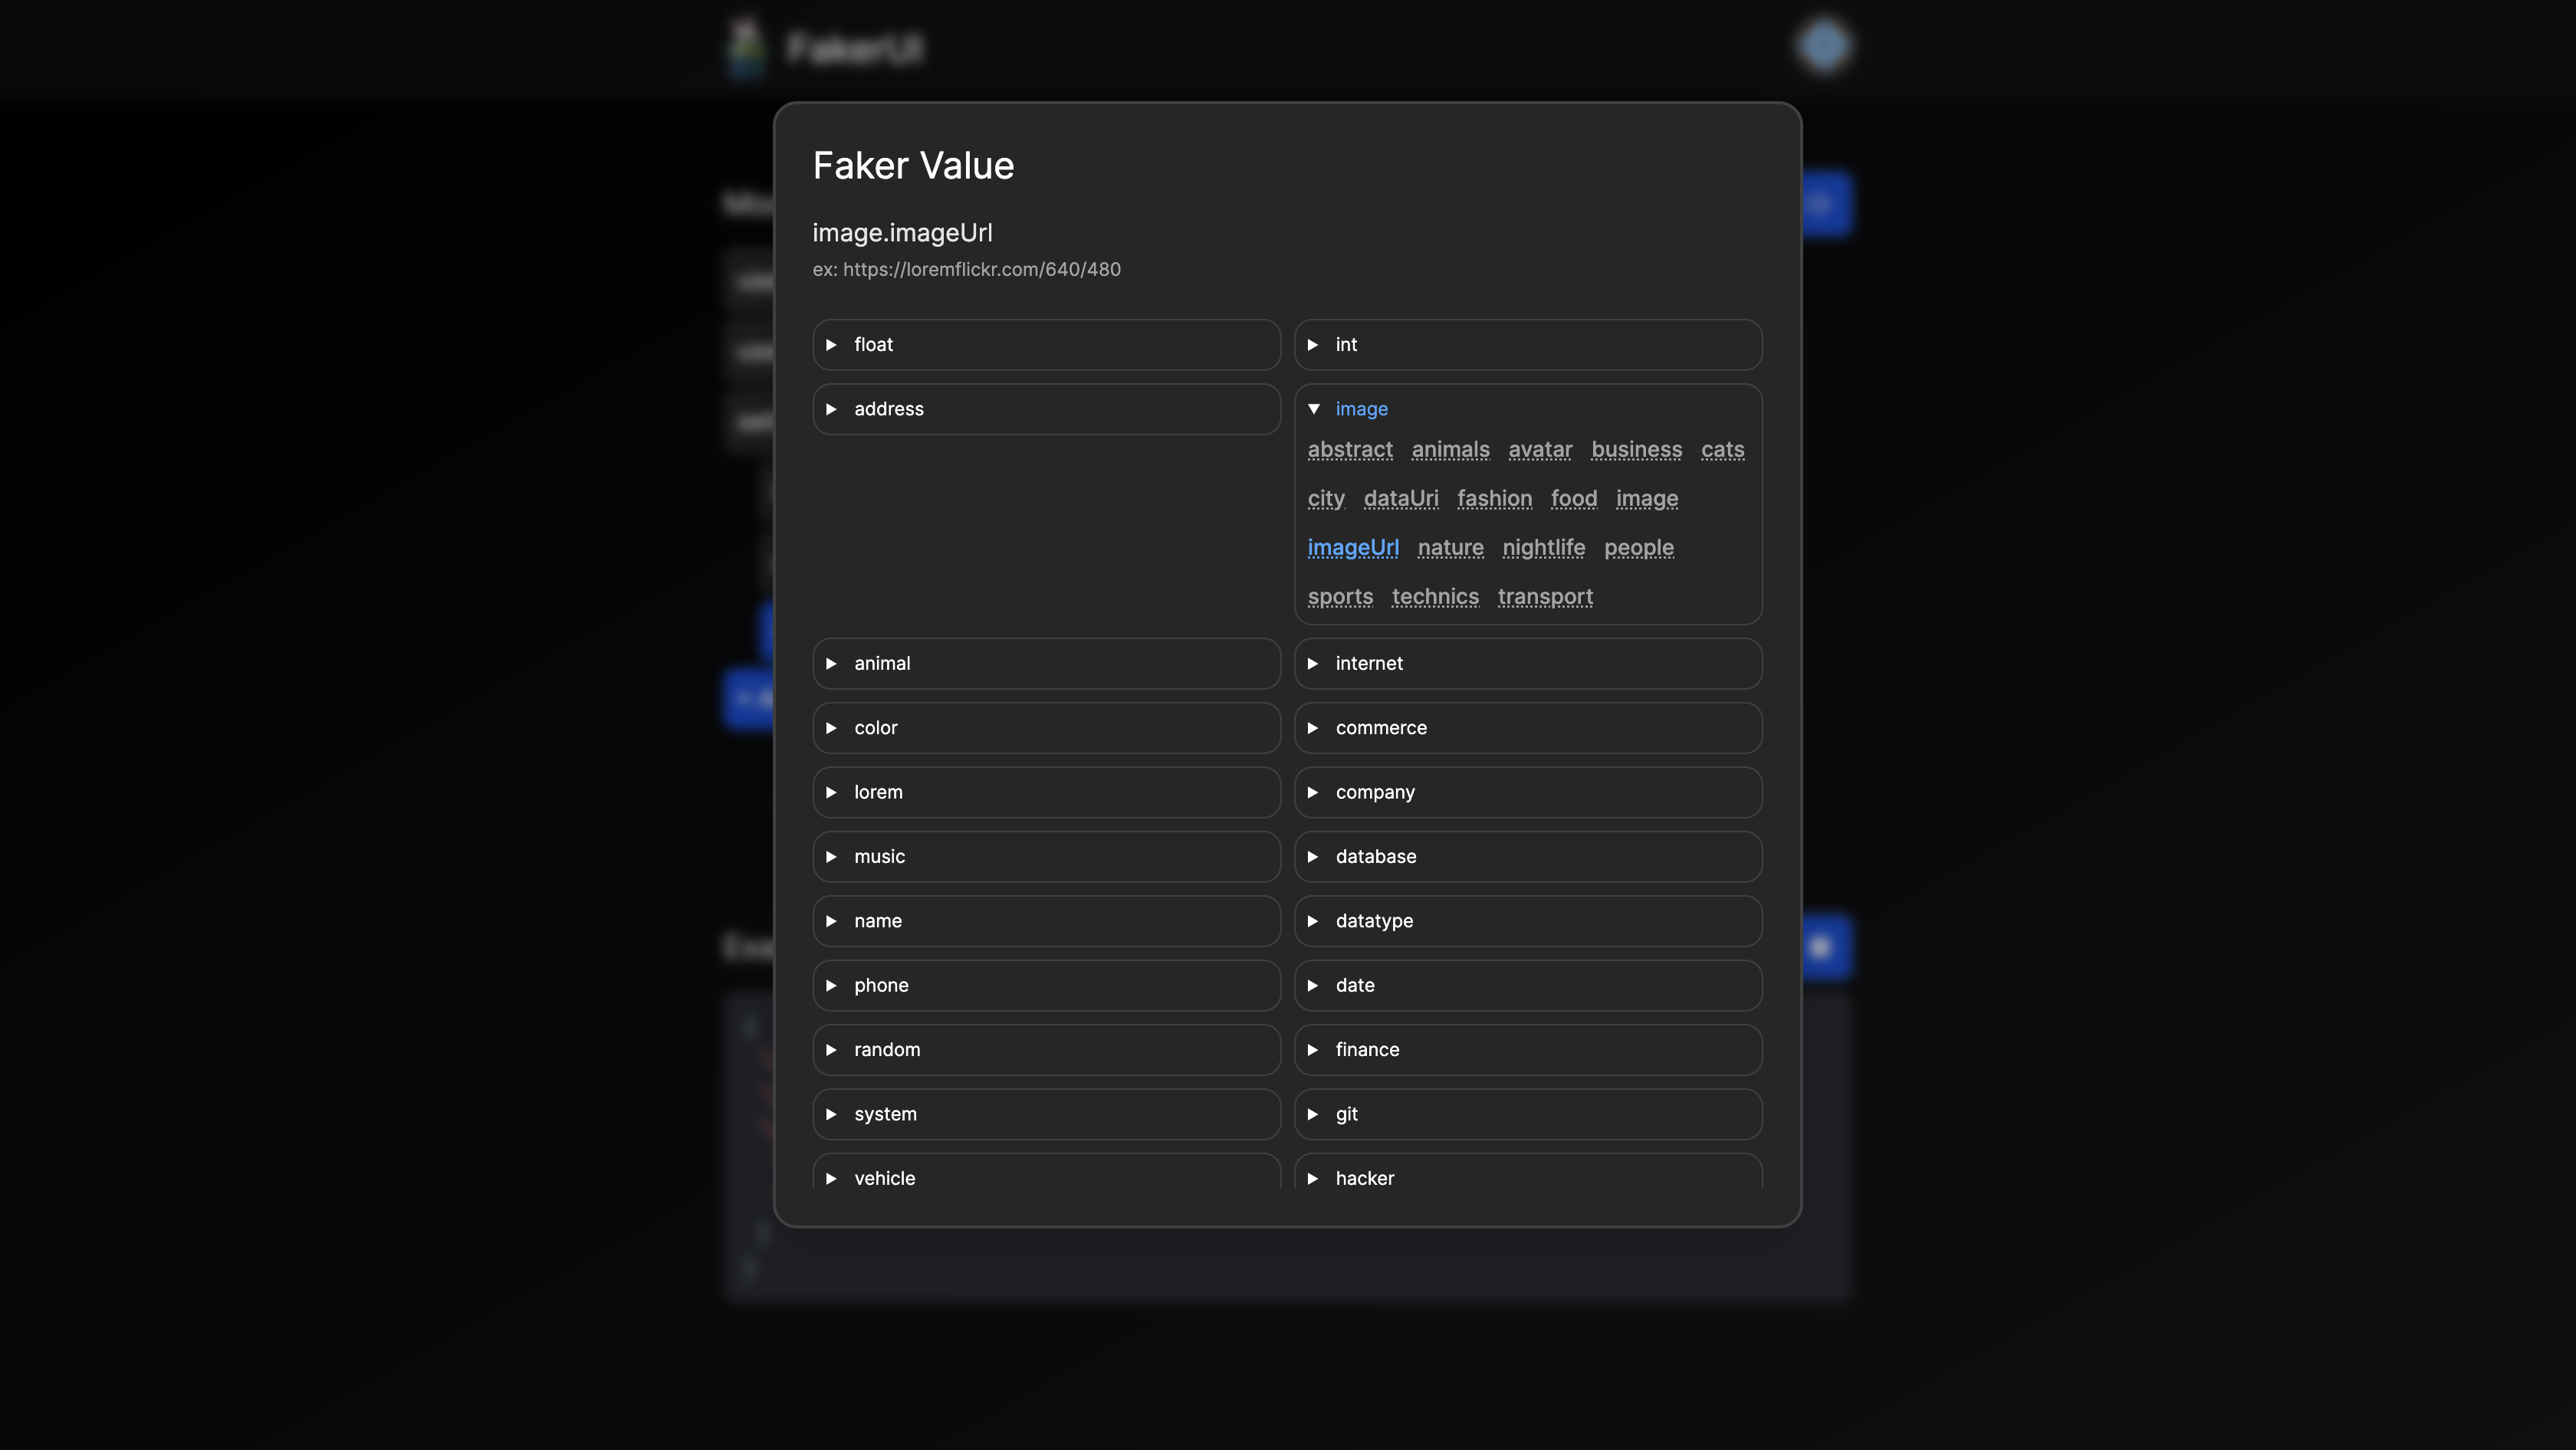This screenshot has width=2576, height=1450.
Task: Choose the nature image option
Action: coord(1450,548)
